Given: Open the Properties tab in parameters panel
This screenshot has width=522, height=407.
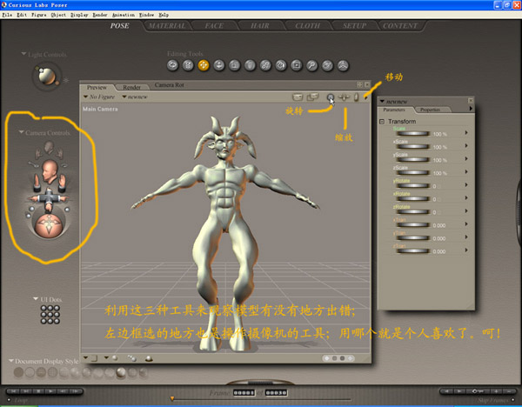Looking at the screenshot, I should 430,110.
